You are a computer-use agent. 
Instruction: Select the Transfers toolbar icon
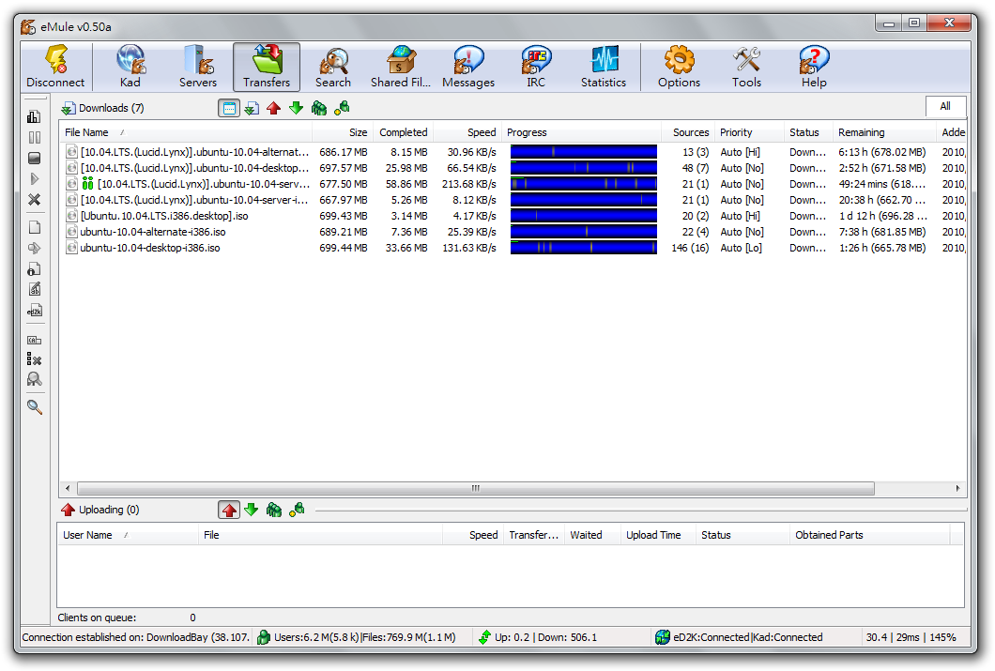[x=266, y=66]
